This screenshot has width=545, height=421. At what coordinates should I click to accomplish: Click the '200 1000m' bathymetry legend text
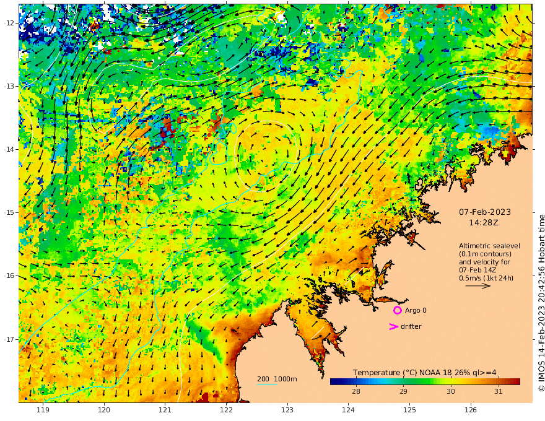pyautogui.click(x=277, y=379)
